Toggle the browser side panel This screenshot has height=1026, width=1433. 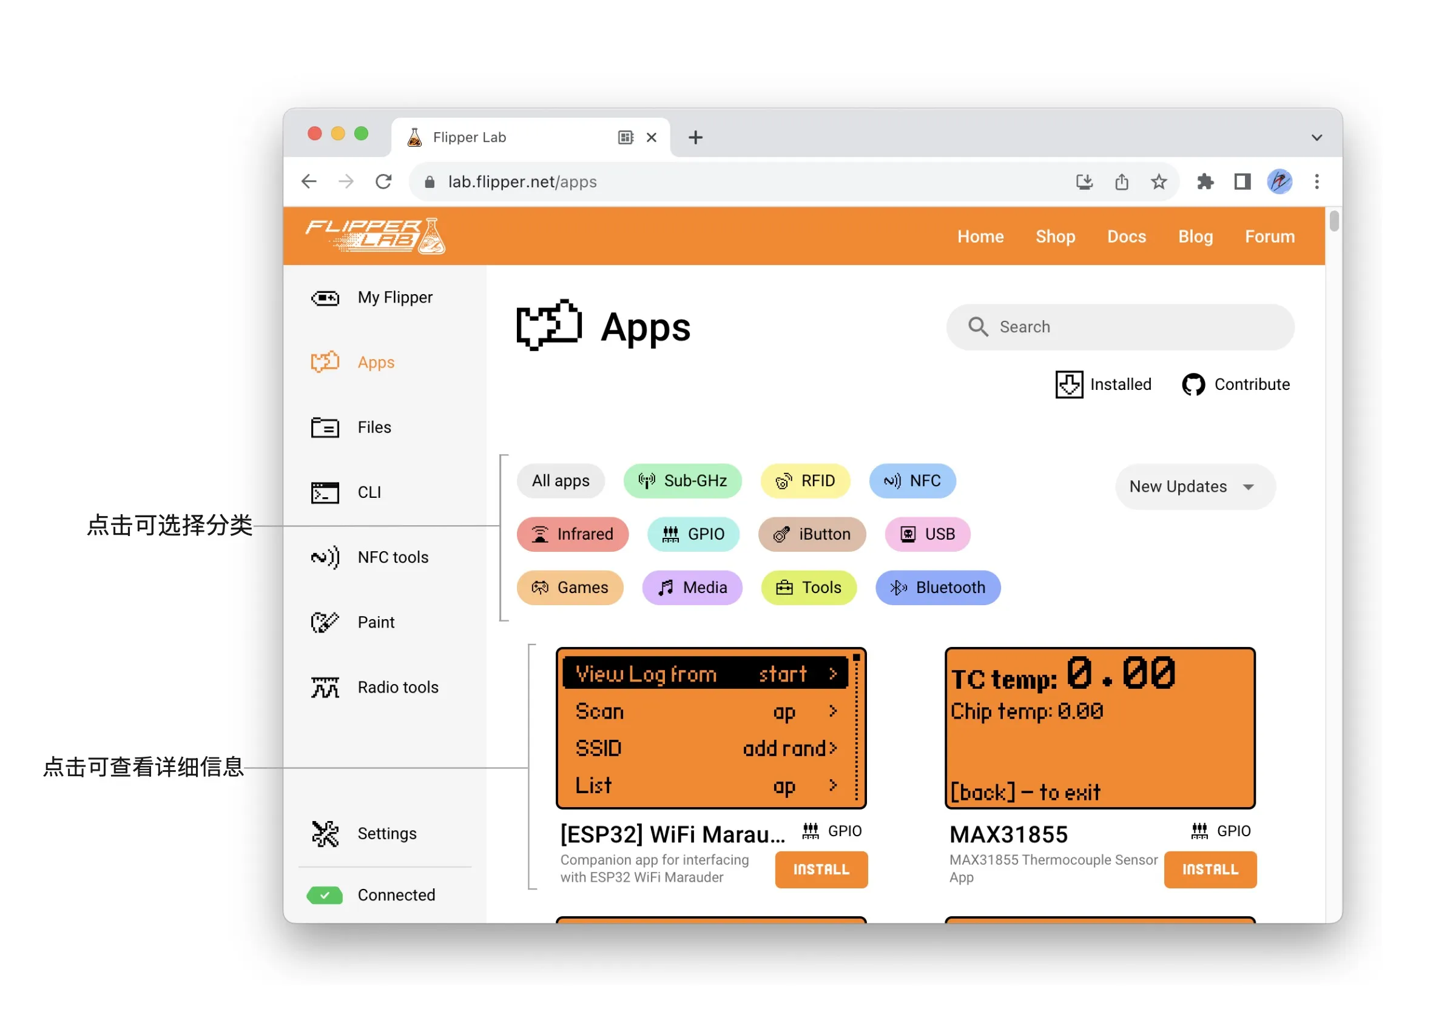pos(1243,182)
